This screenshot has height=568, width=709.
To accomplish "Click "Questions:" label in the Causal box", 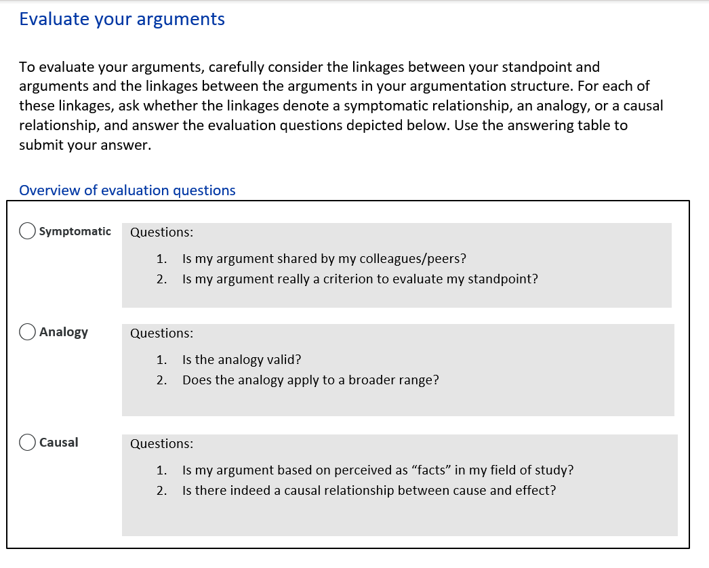I will pos(161,444).
